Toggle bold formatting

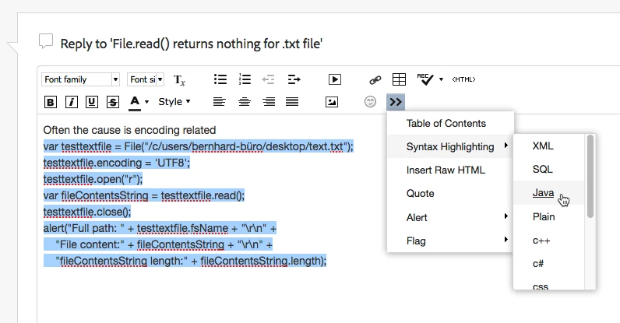[x=50, y=102]
